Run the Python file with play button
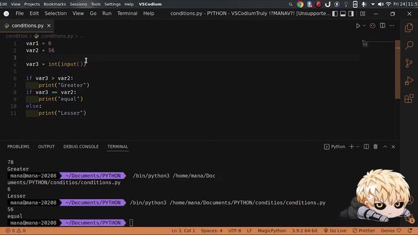The height and width of the screenshot is (235, 418). (x=358, y=26)
